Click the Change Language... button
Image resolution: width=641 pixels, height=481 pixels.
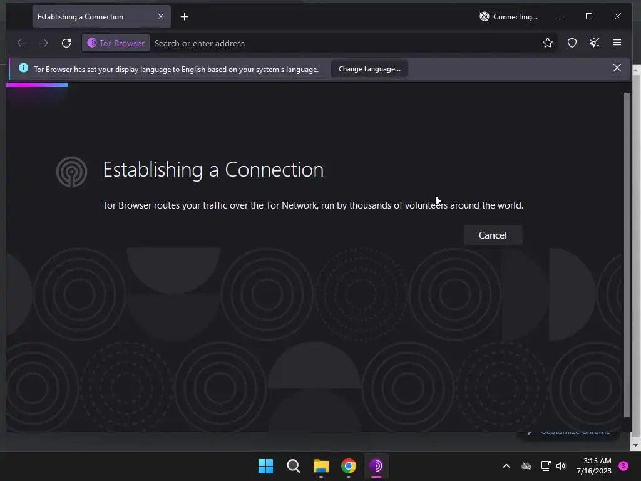point(369,69)
